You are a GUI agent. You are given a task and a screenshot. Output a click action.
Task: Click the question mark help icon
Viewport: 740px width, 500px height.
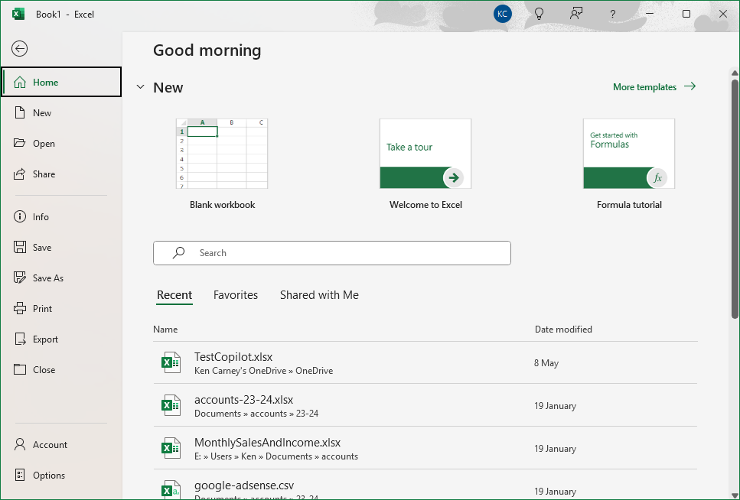pos(612,14)
